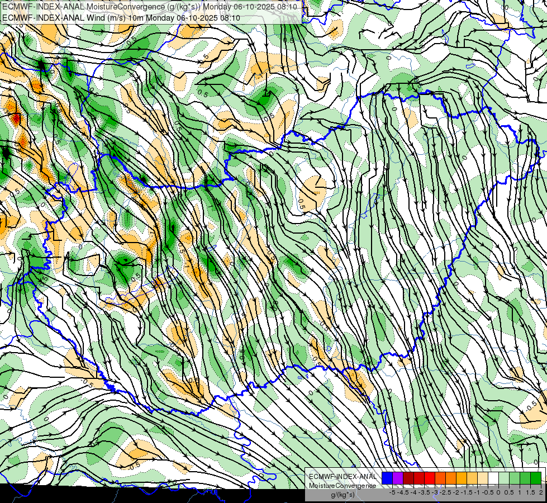The image size is (547, 503).
Task: Click the '-1.5' tick label on the colorbar
Action: point(467,492)
